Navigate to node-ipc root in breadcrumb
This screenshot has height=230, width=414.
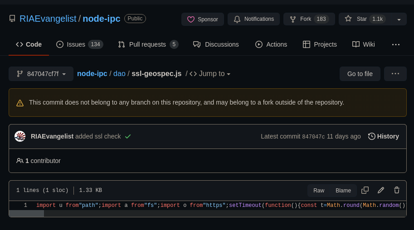(x=92, y=74)
